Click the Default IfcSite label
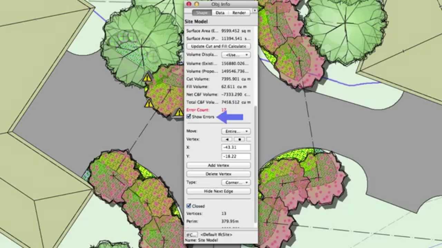The width and height of the screenshot is (442, 248). 216,235
